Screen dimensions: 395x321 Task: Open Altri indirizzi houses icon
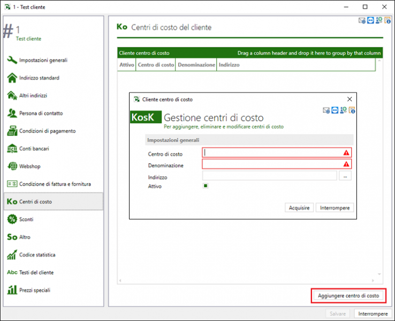(12, 95)
